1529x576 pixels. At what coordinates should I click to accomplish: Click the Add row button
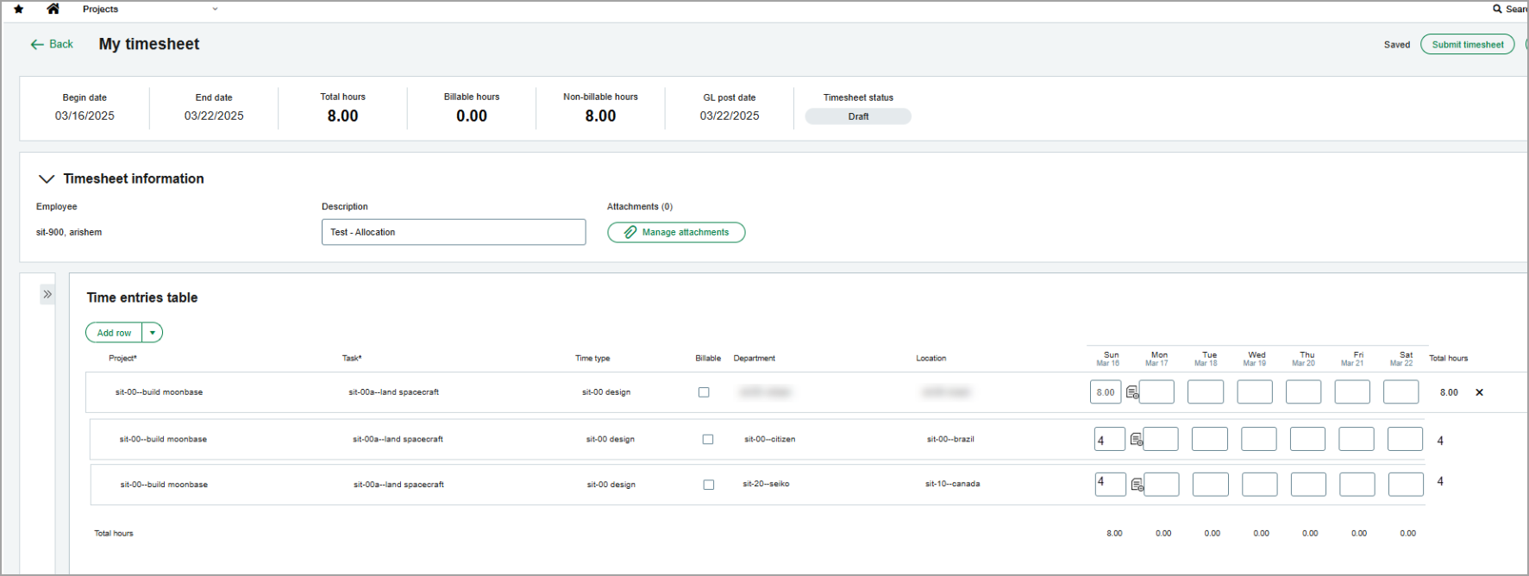click(x=114, y=333)
